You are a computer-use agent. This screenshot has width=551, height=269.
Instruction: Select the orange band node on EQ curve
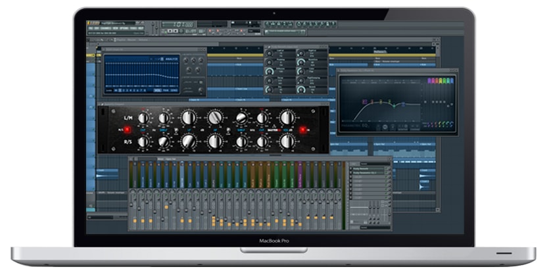tap(372, 102)
